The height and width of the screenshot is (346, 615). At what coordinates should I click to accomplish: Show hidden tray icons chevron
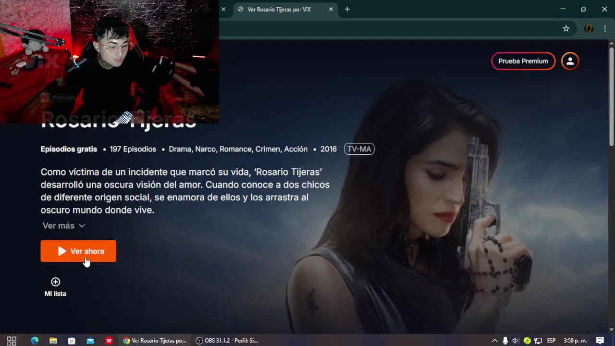point(494,341)
